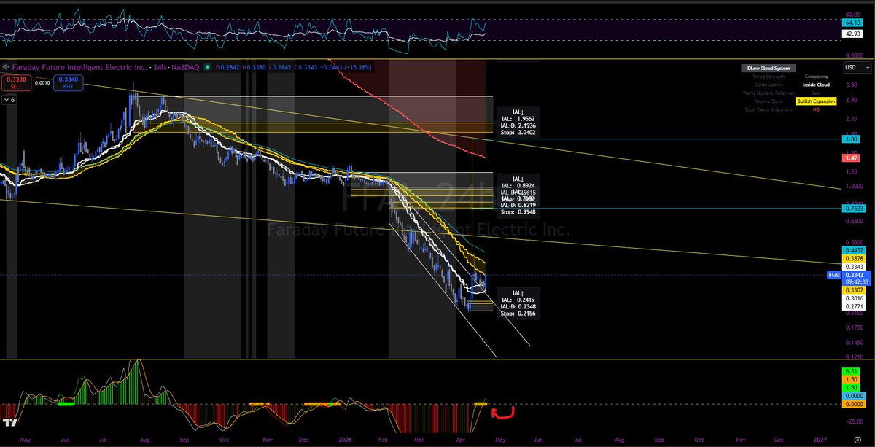Click the TradingView logo in bottom-left corner

[10, 423]
